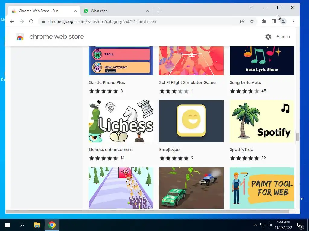Open the Chrome side panel
Screen dimensions: 309x231
pos(273,21)
